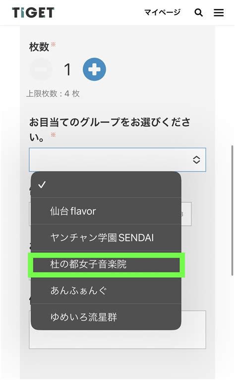Click the TIGET logo

[33, 12]
